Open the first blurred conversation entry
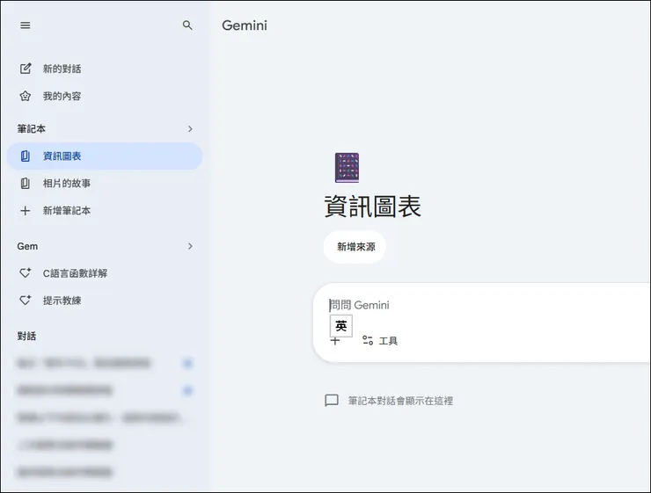 pos(84,363)
